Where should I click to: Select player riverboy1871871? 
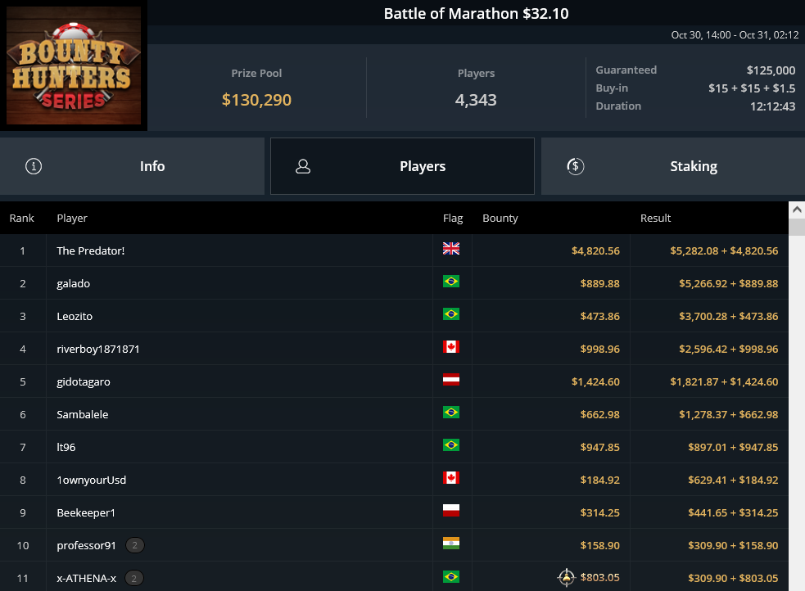point(98,349)
